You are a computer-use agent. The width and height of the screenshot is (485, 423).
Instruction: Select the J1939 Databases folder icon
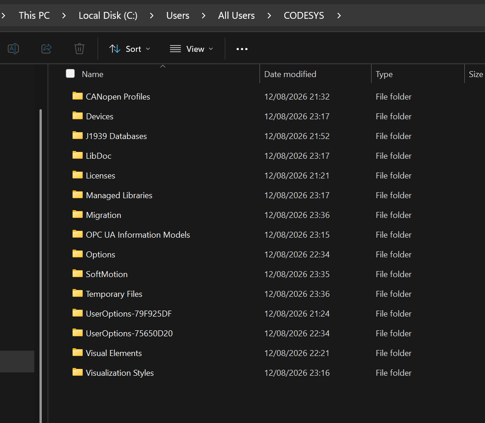pos(77,136)
